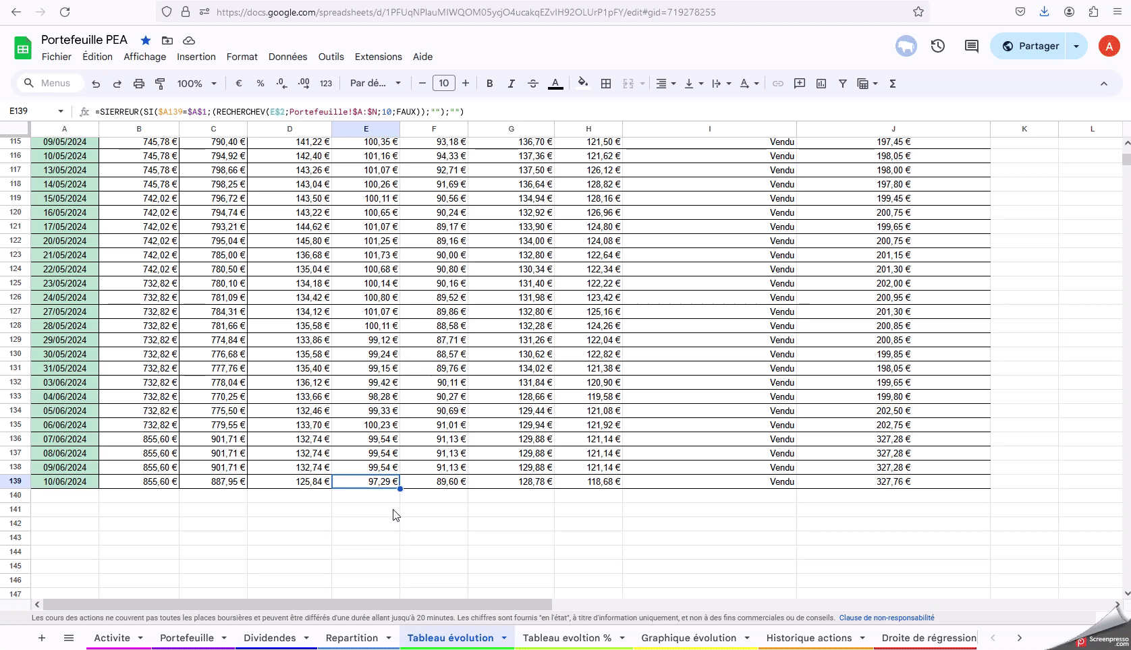The image size is (1131, 650).
Task: Click the undo arrow in the toolbar
Action: tap(96, 84)
